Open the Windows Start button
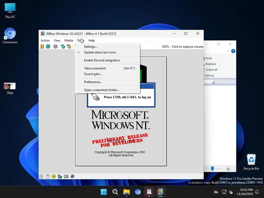 pos(104,192)
